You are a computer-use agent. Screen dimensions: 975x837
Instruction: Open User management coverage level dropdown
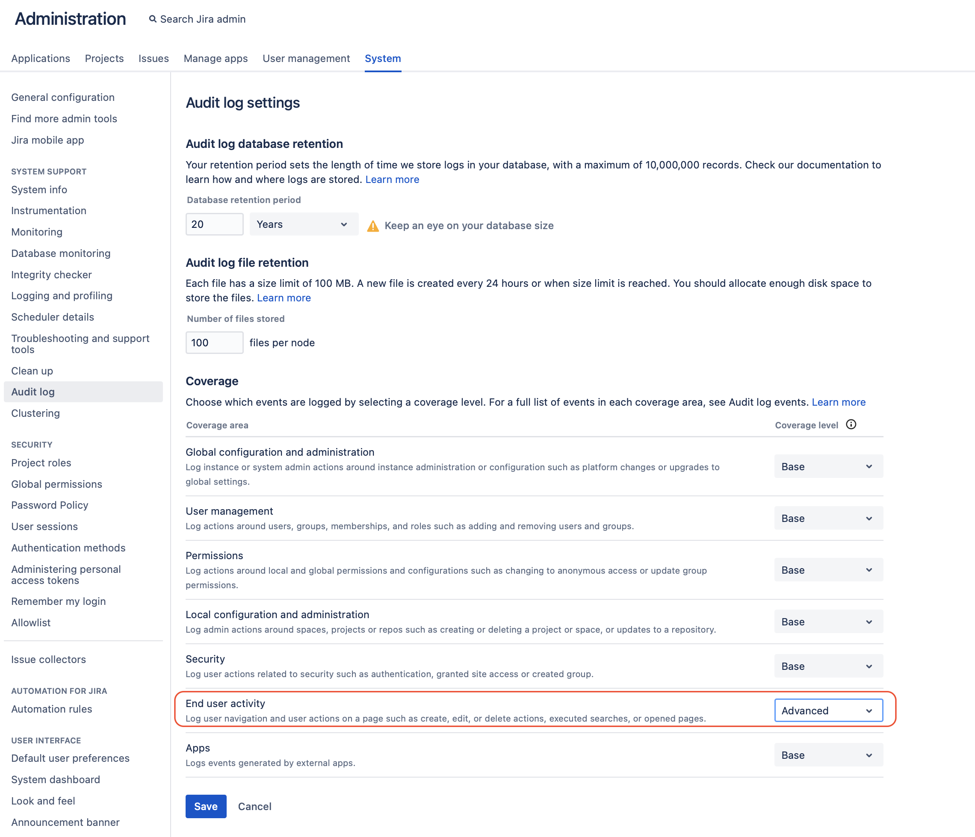point(828,518)
